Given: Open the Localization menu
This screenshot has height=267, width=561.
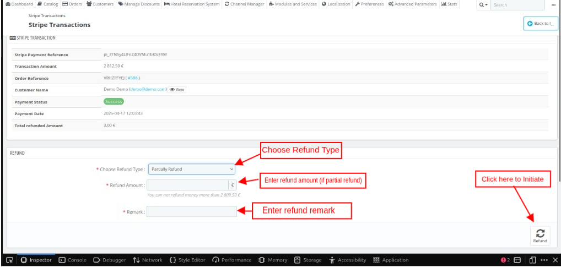Looking at the screenshot, I should coord(336,4).
